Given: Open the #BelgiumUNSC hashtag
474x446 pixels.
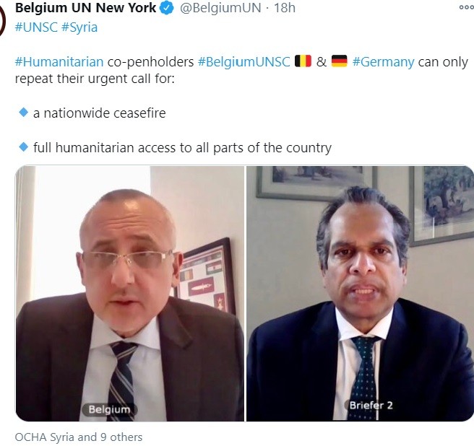Looking at the screenshot, I should pyautogui.click(x=244, y=62).
